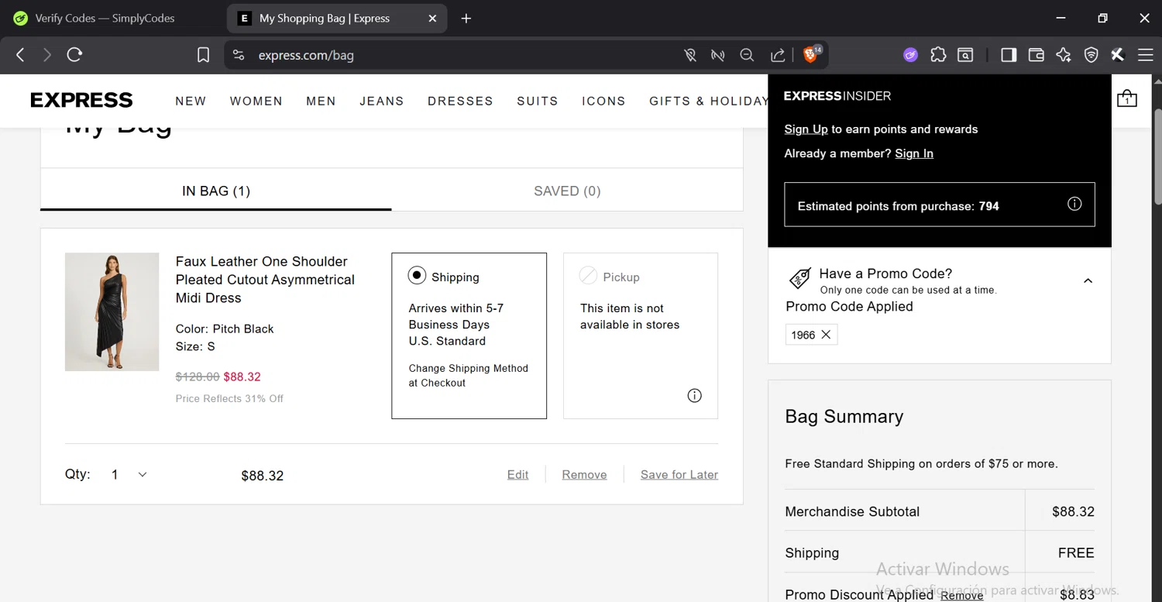Switch to the SAVED (0) tab

click(x=567, y=191)
